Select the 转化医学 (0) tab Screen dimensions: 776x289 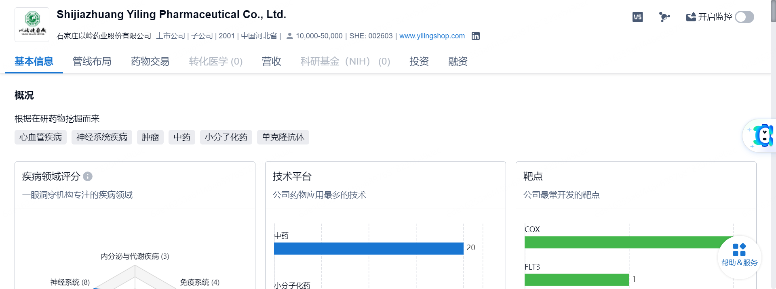pos(216,61)
